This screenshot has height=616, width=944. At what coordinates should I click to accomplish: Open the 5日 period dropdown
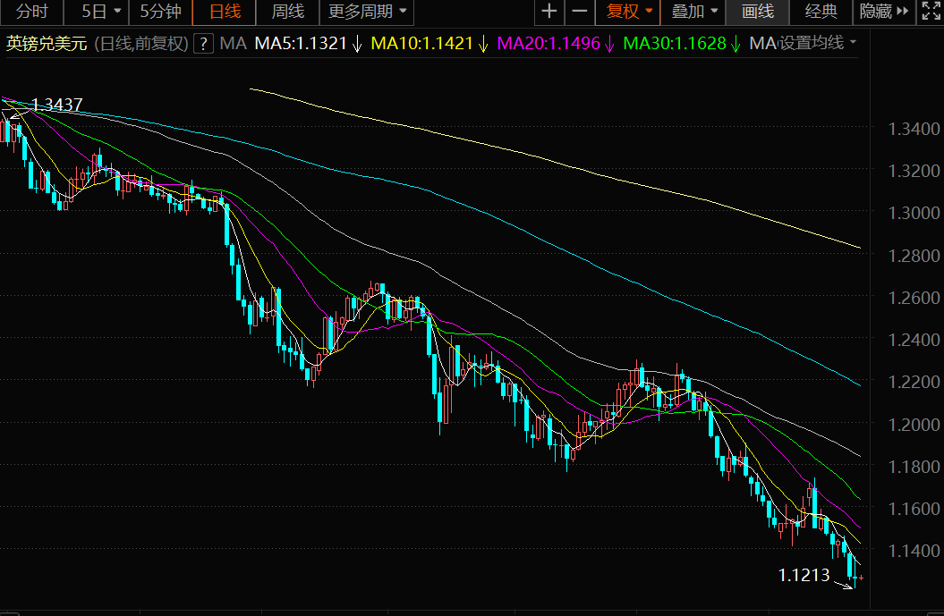(100, 12)
